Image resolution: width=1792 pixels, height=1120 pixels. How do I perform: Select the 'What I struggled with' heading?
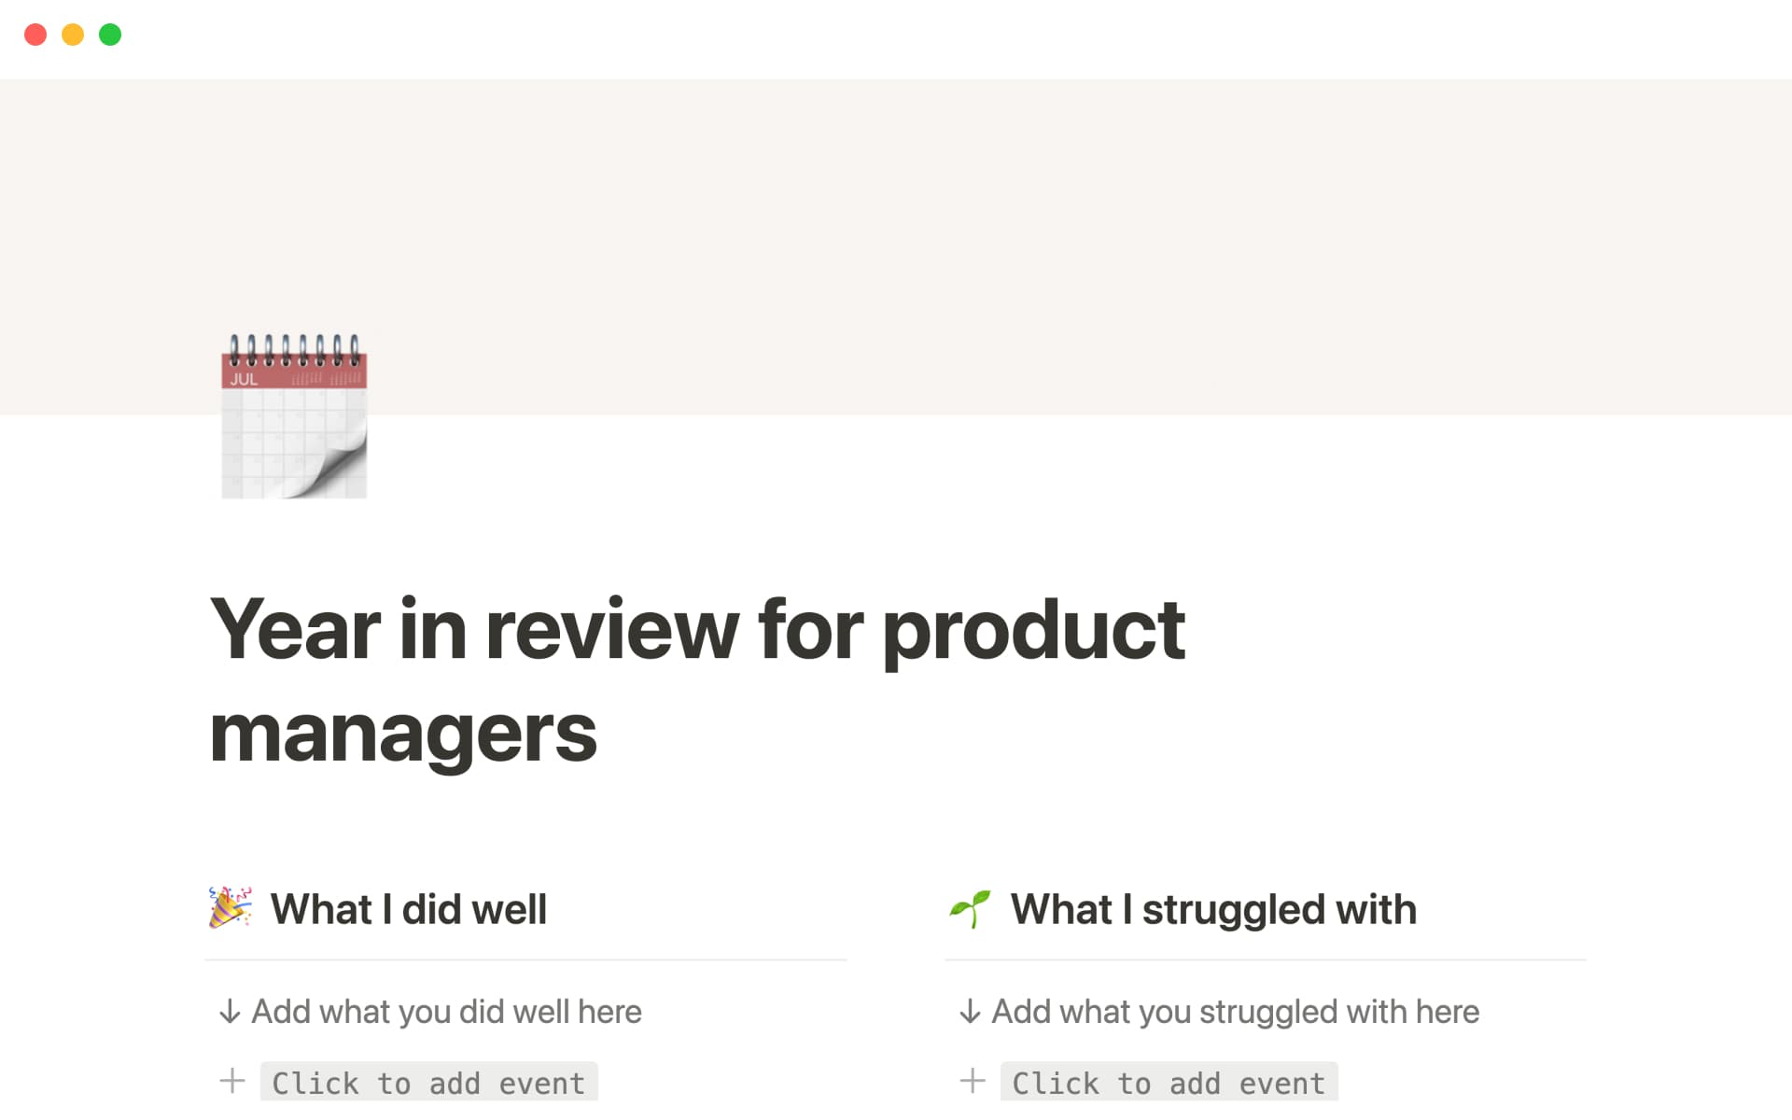pyautogui.click(x=1213, y=909)
